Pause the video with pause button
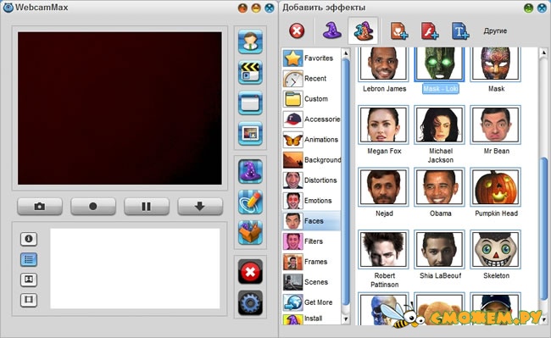551x338 pixels. pyautogui.click(x=147, y=206)
